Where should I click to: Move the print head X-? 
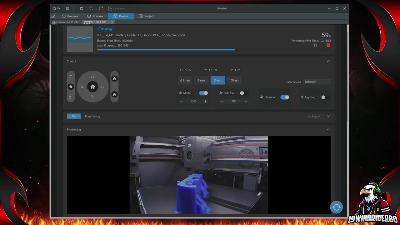click(83, 87)
